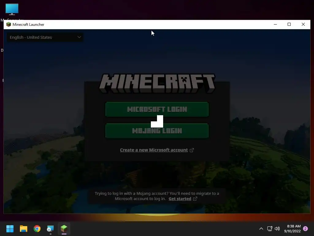Follow the Get started migration link
The image size is (314, 236).
click(180, 199)
